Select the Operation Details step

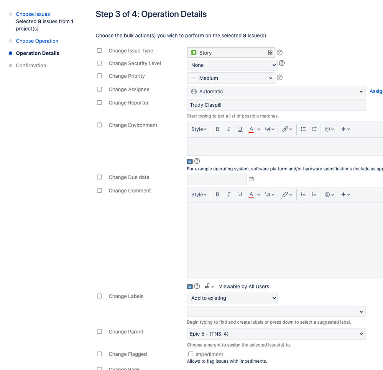38,53
